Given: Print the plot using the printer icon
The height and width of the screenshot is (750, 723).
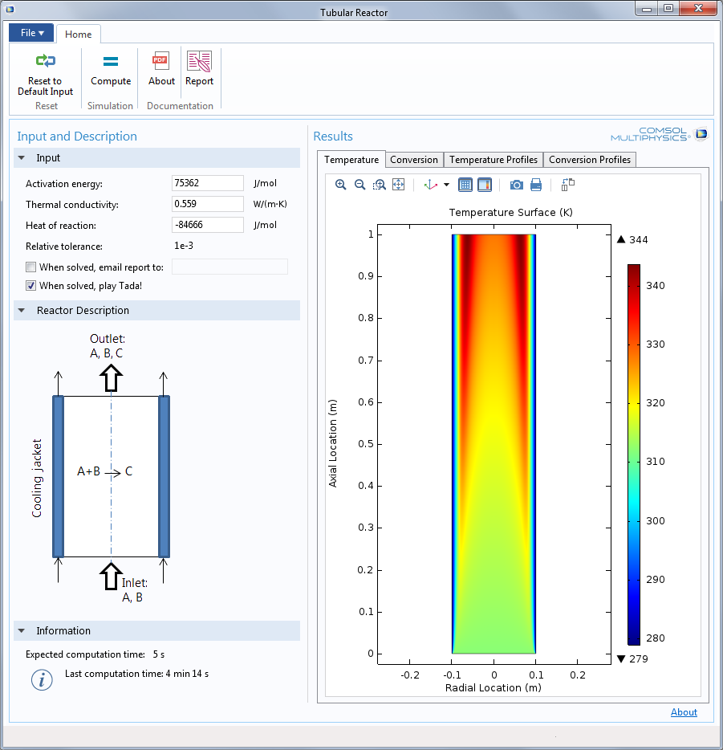Looking at the screenshot, I should pos(536,185).
